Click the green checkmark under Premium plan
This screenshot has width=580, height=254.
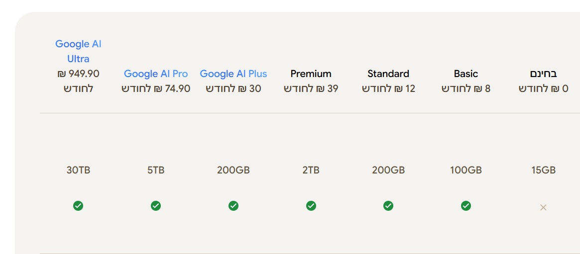[311, 206]
